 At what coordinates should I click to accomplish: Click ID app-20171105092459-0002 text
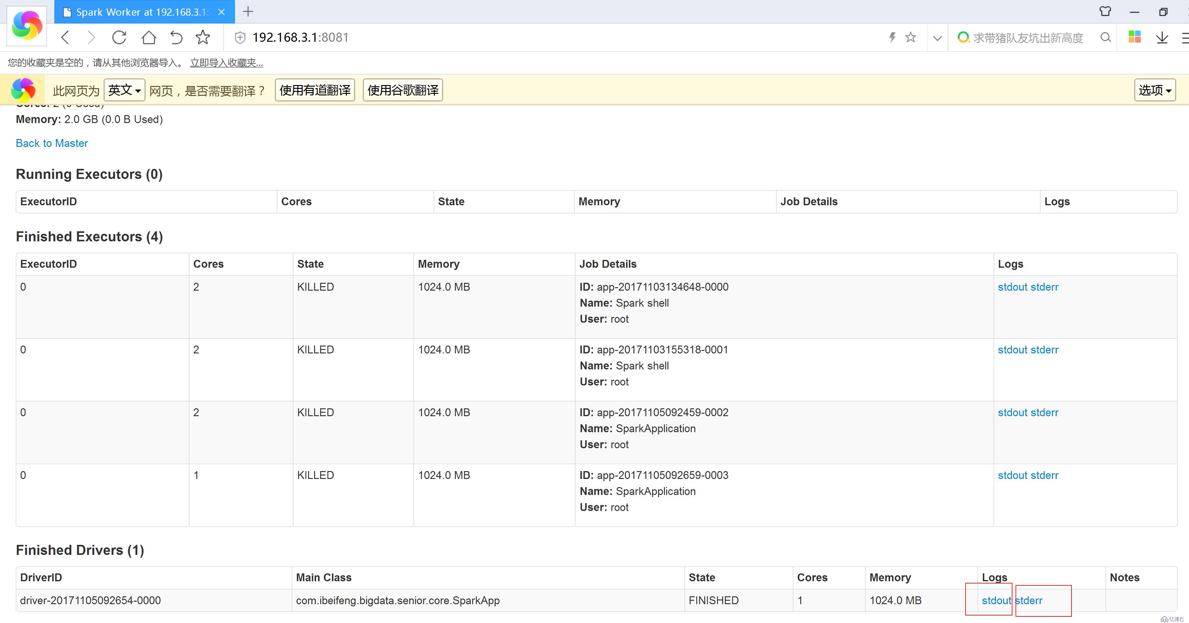pos(654,412)
